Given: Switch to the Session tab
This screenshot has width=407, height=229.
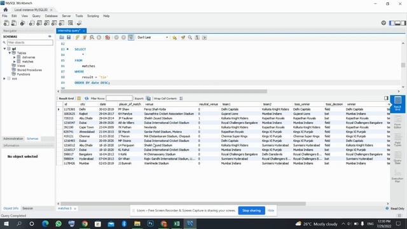Looking at the screenshot, I should tap(27, 209).
